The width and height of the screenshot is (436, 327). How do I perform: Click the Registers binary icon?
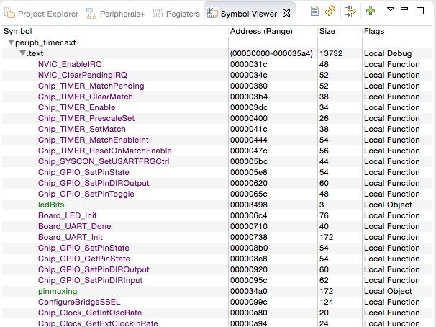point(158,13)
